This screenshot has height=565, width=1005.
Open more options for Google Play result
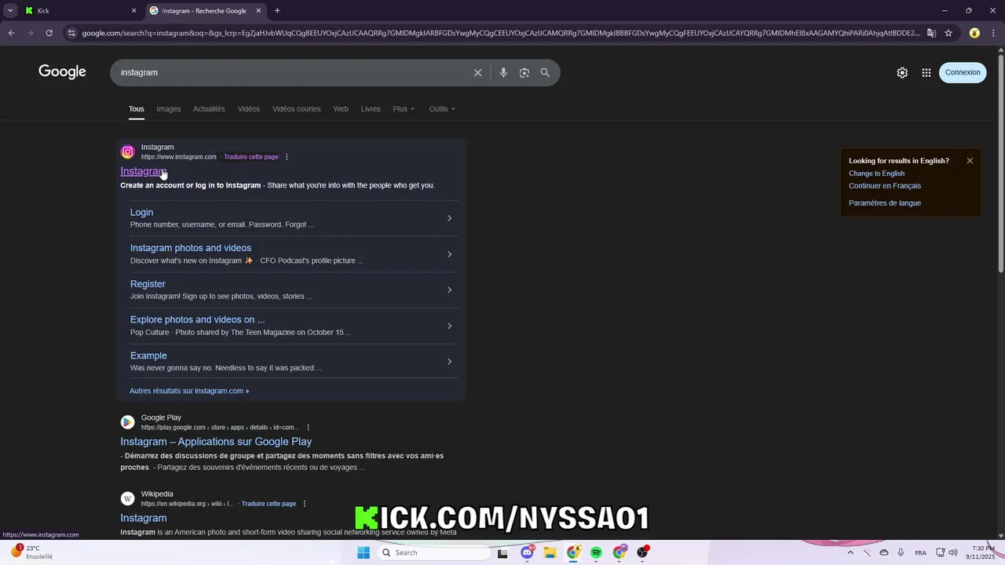tap(308, 428)
